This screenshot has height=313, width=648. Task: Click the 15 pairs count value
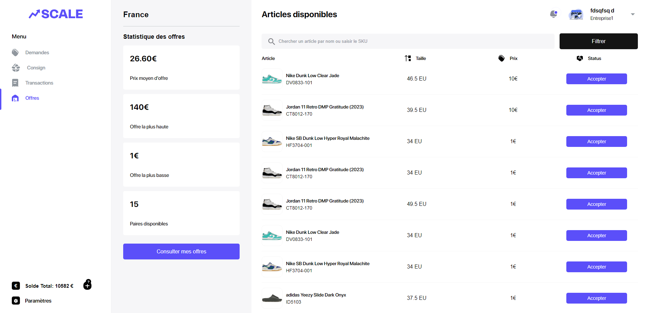point(134,204)
